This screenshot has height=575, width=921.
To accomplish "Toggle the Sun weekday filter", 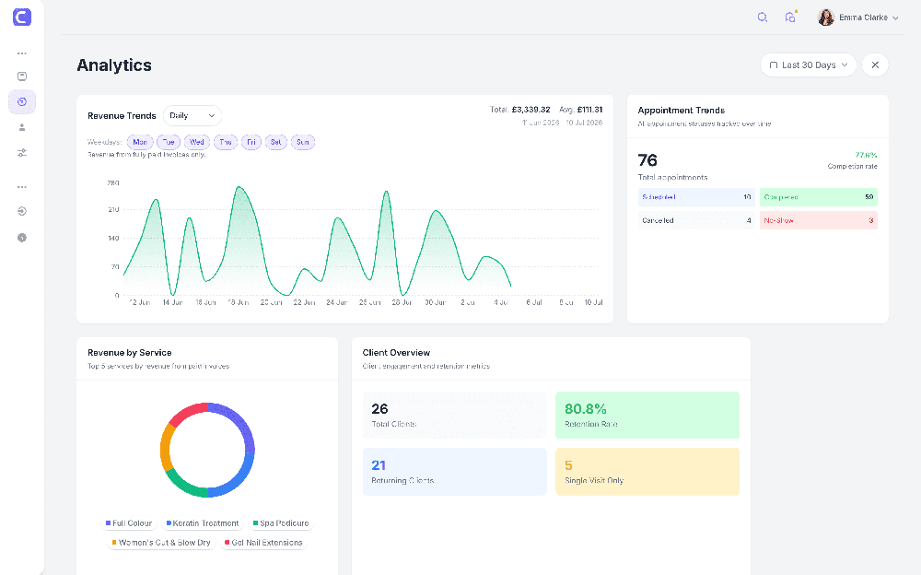I will point(302,142).
